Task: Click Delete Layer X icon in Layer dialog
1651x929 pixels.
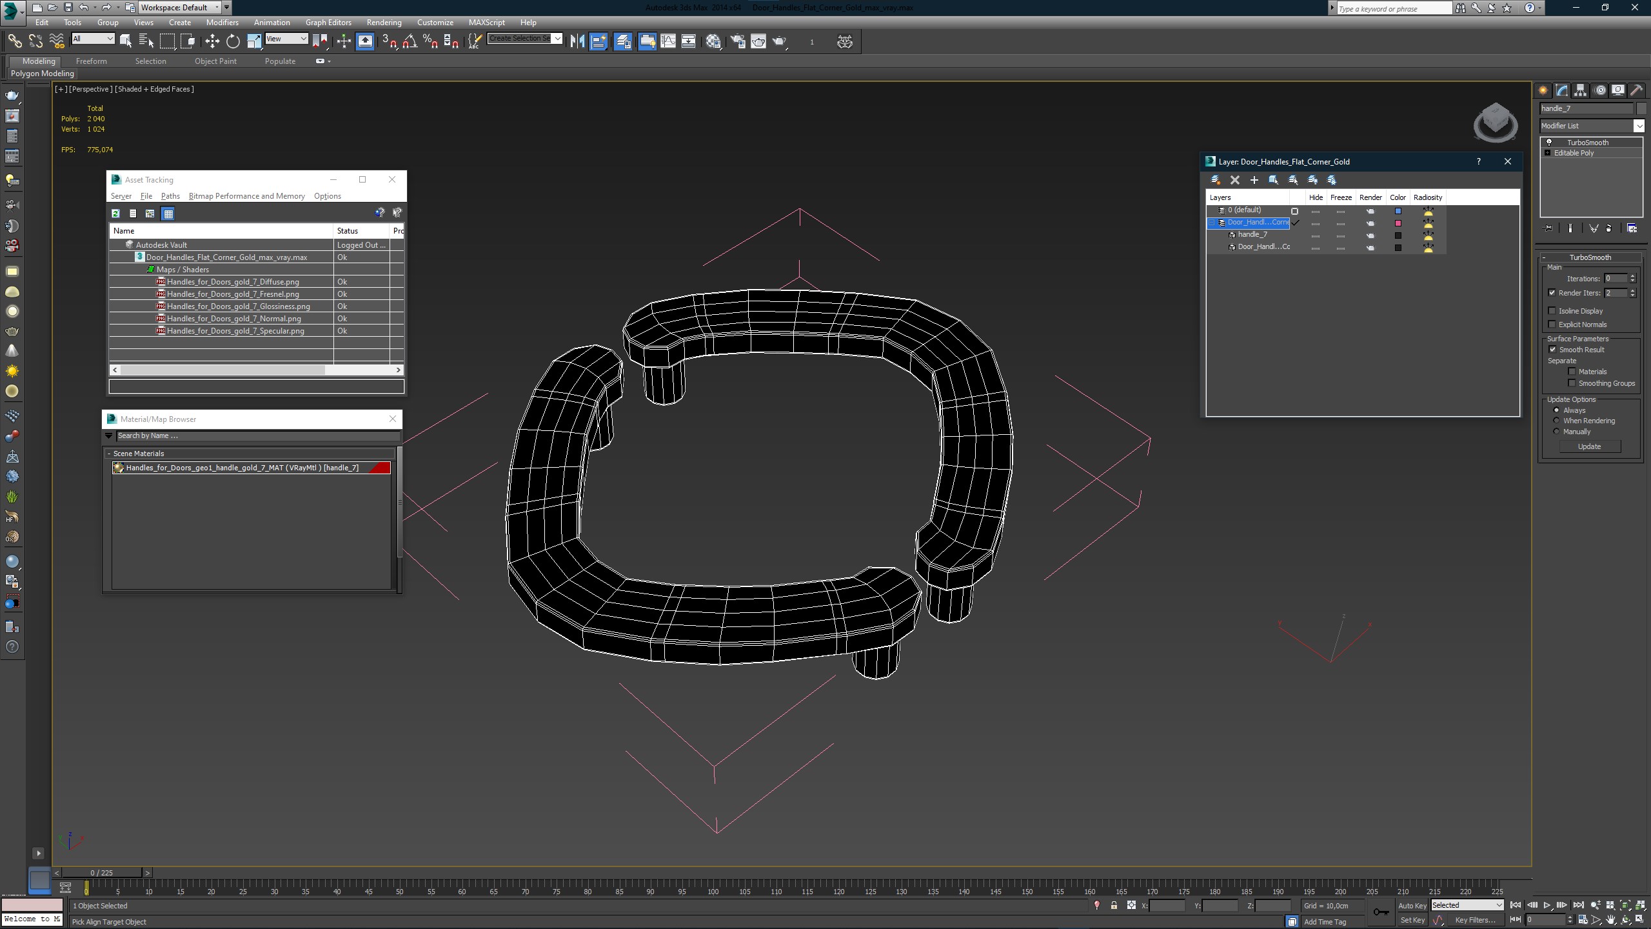Action: pos(1234,180)
